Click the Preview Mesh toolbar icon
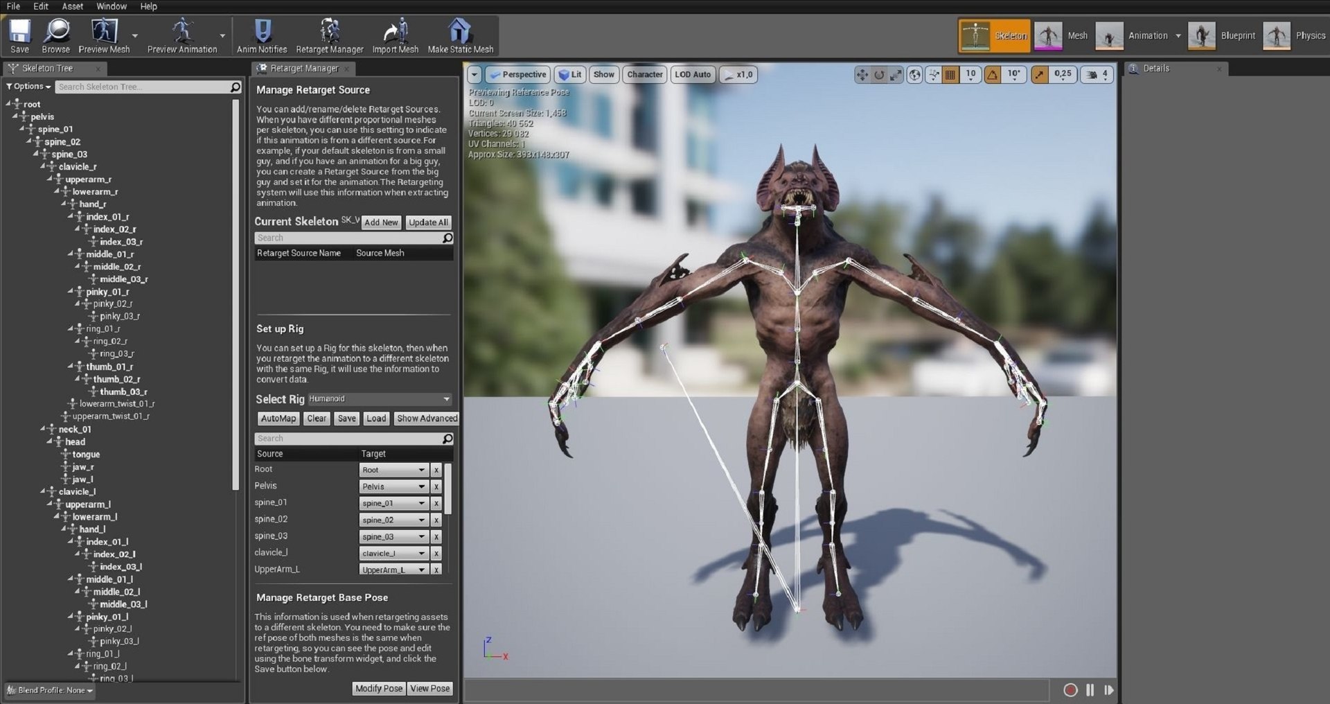The height and width of the screenshot is (704, 1330). point(104,36)
